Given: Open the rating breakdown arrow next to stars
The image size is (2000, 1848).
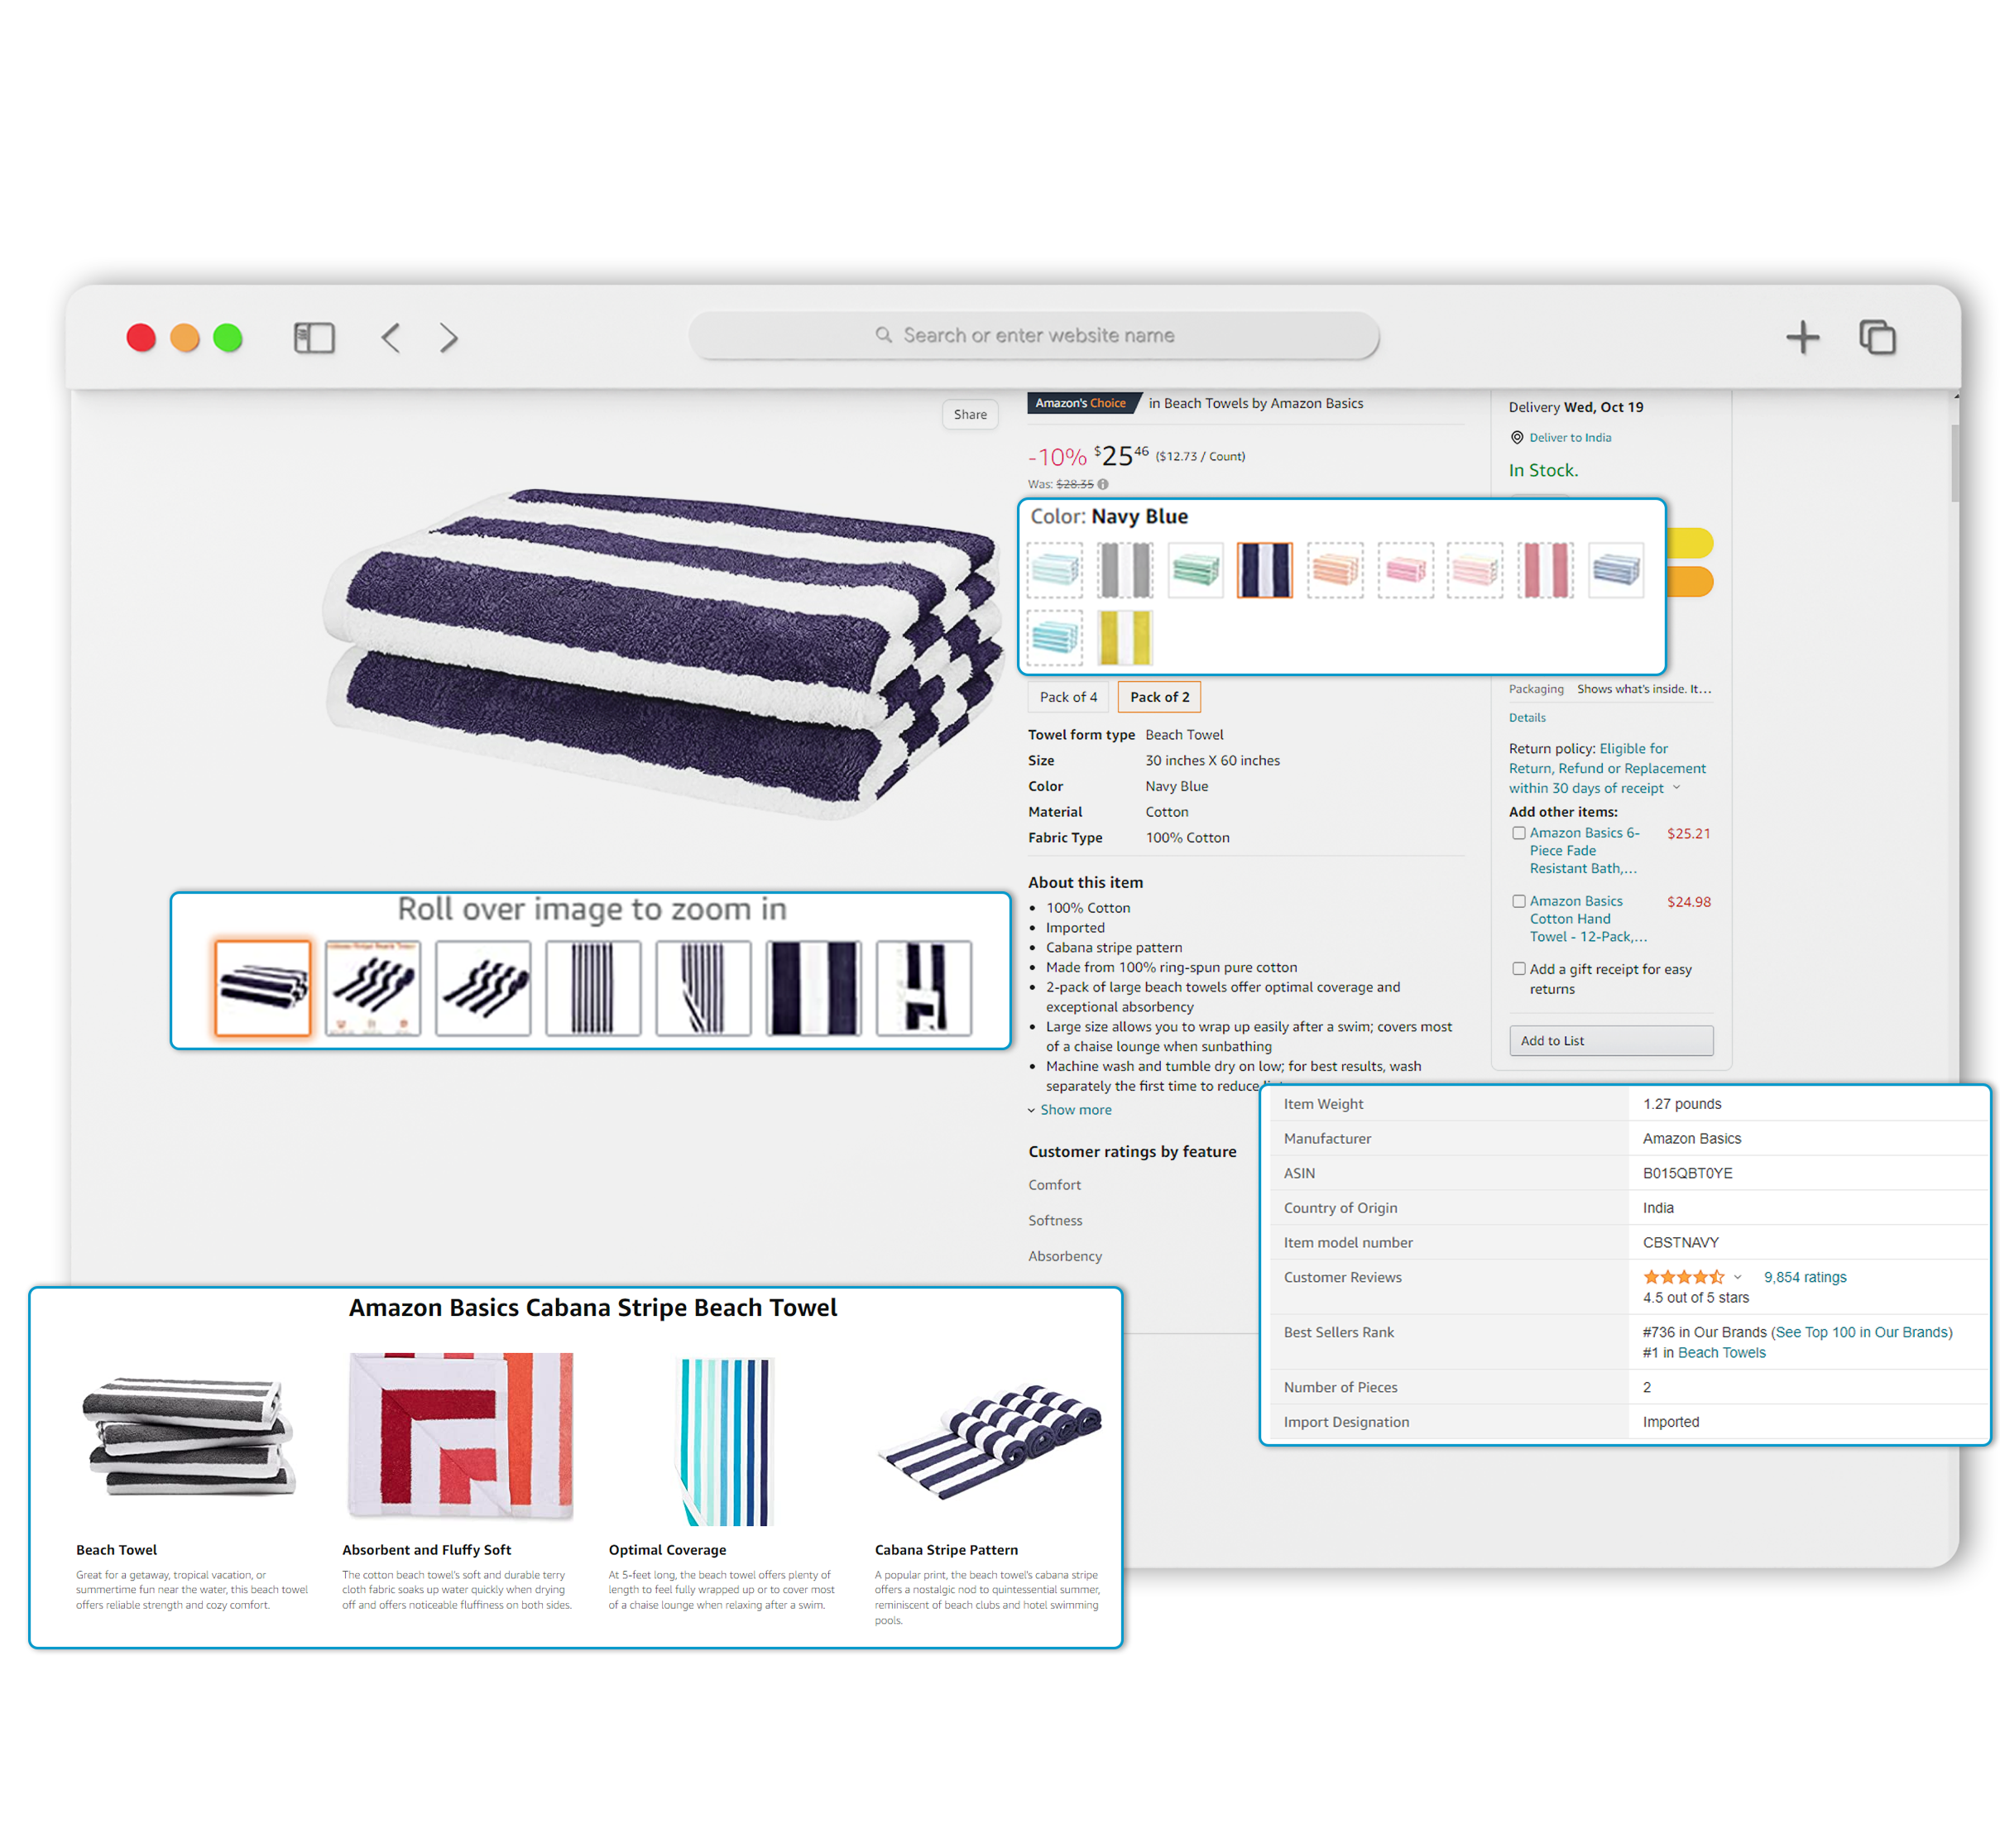Looking at the screenshot, I should (x=1738, y=1278).
